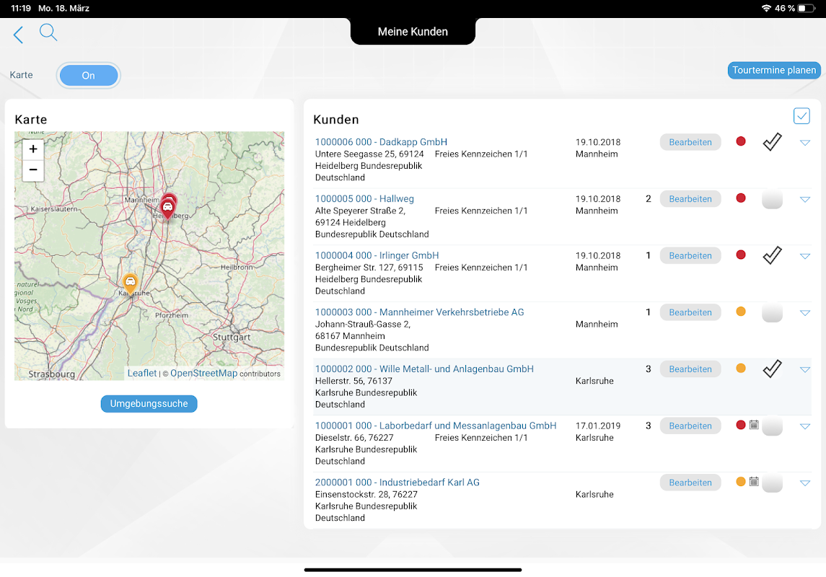Toggle the Karte On switch
Image resolution: width=826 pixels, height=577 pixels.
(89, 75)
